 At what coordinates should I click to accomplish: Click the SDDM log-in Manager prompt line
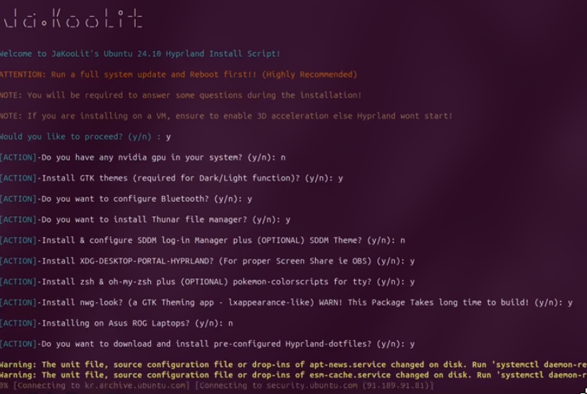(203, 240)
